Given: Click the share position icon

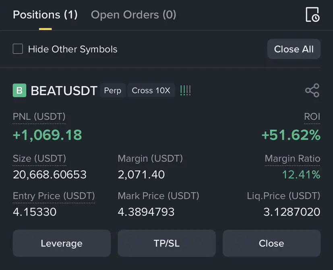Looking at the screenshot, I should pyautogui.click(x=312, y=90).
